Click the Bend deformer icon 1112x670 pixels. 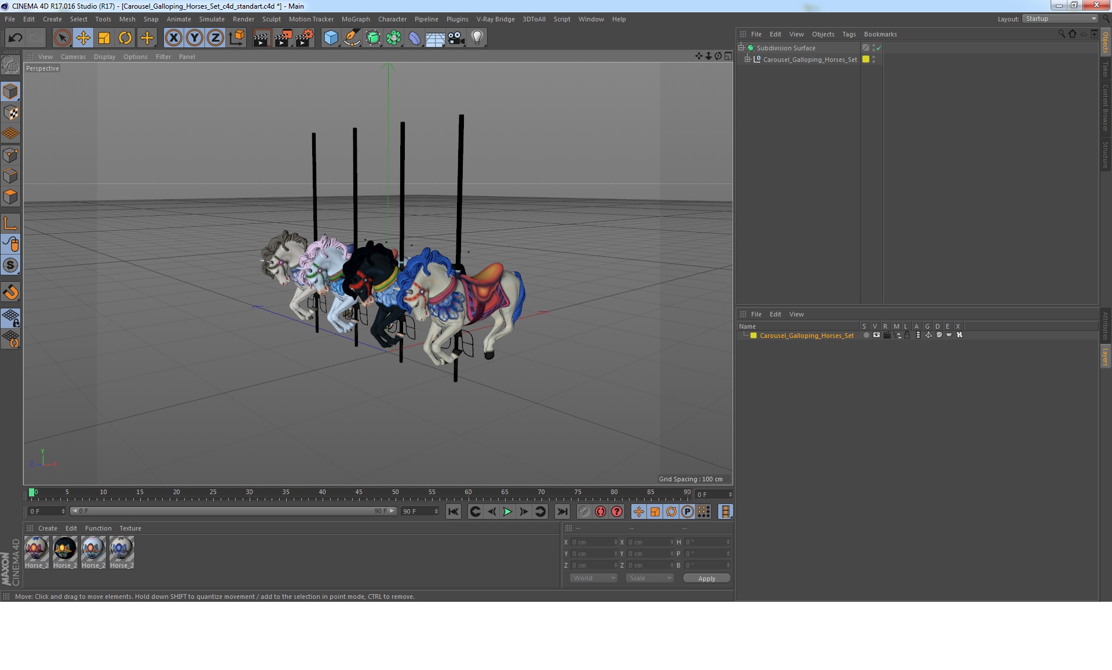click(x=415, y=38)
